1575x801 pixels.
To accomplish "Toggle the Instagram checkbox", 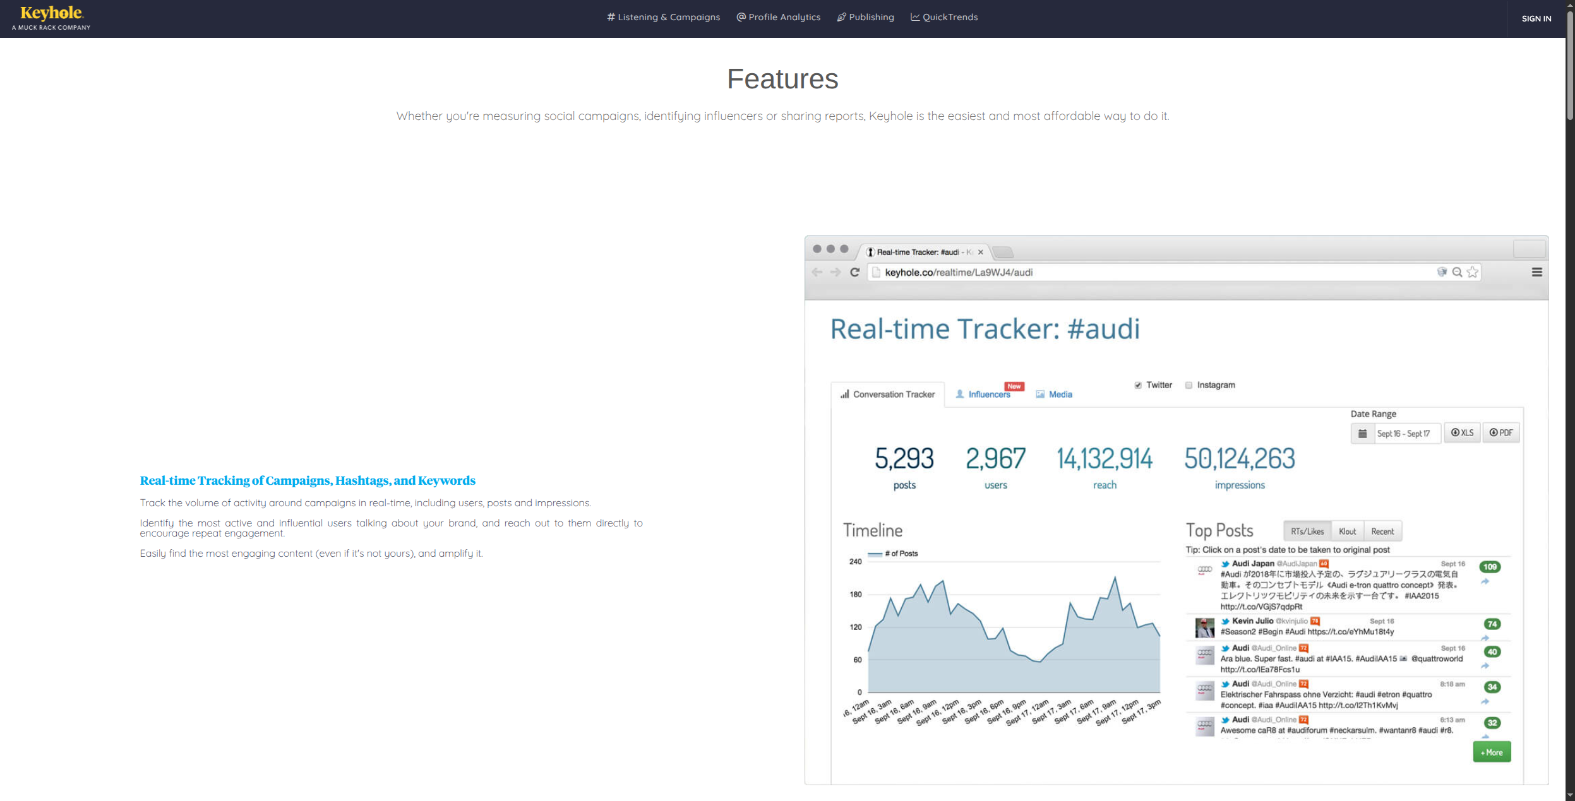I will coord(1189,385).
